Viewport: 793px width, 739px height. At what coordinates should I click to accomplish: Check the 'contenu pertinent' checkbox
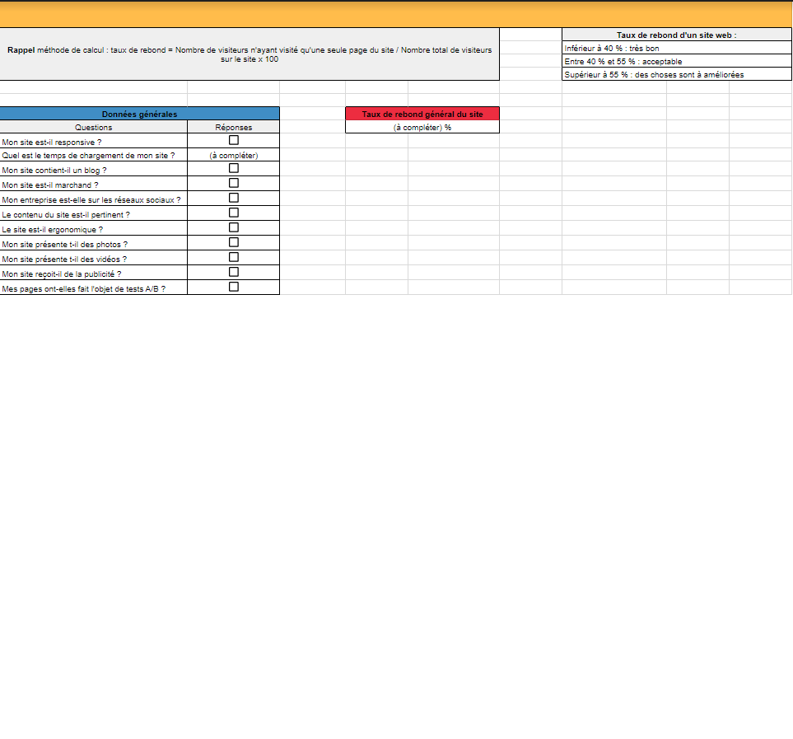(x=234, y=213)
